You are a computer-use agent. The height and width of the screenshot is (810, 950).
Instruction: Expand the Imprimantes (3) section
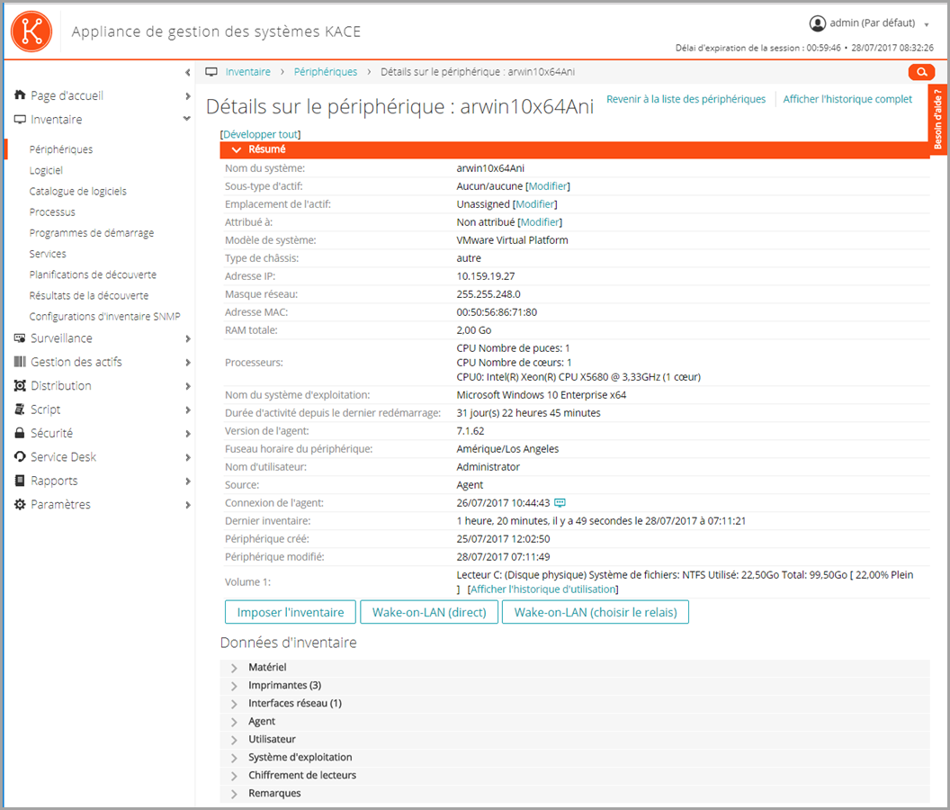[574, 686]
